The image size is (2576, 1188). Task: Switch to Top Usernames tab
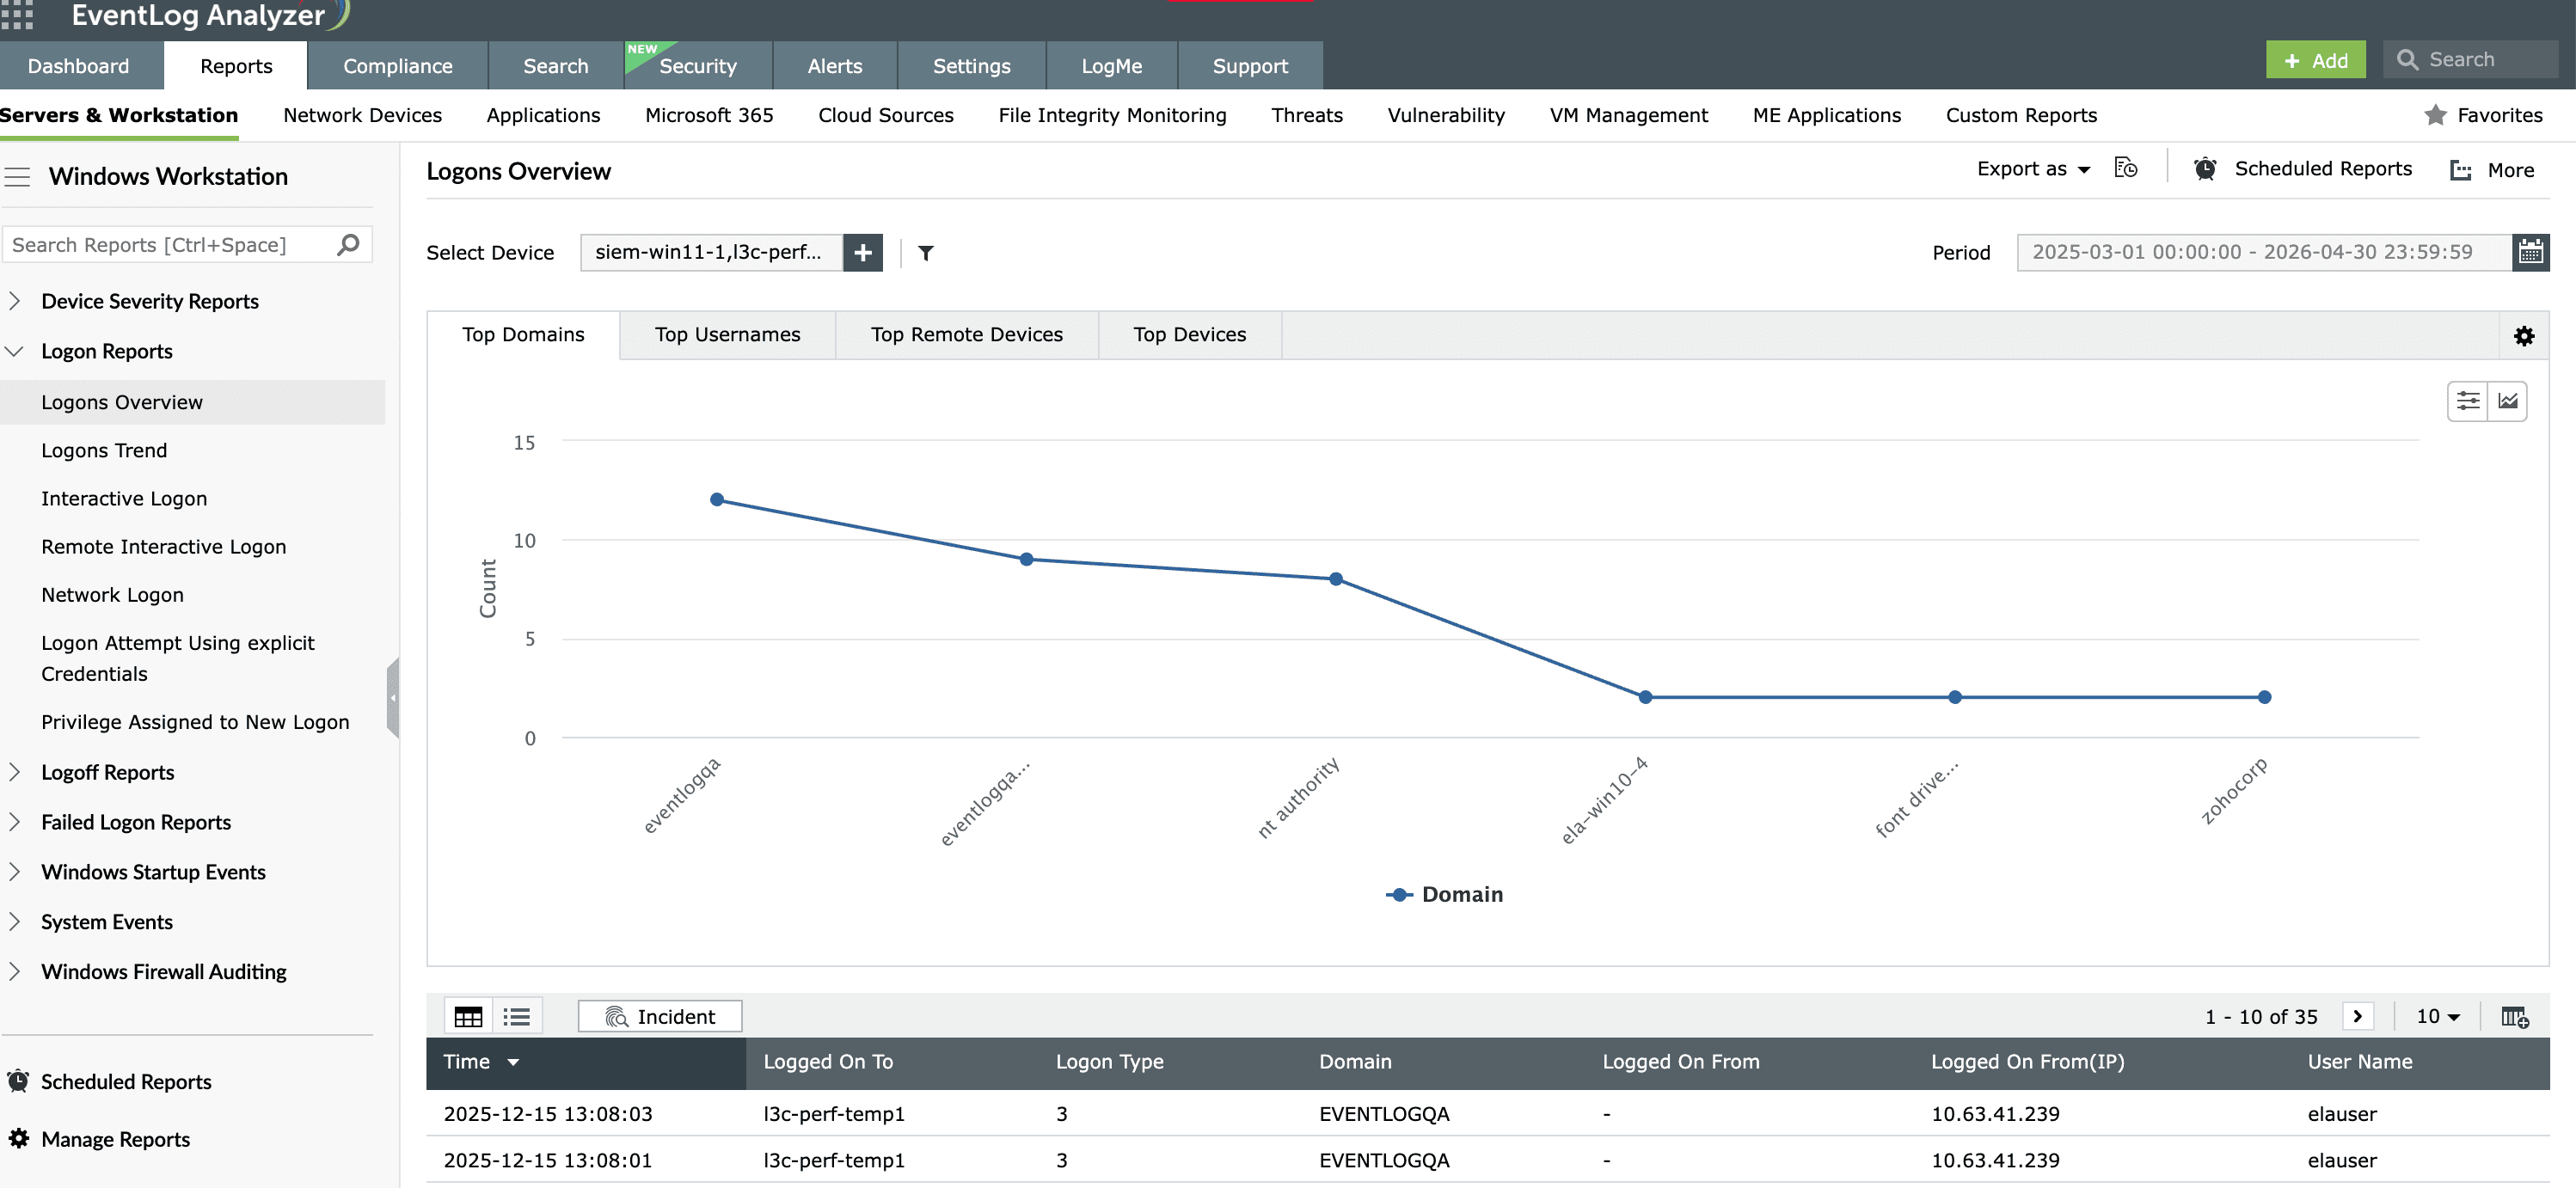(727, 335)
